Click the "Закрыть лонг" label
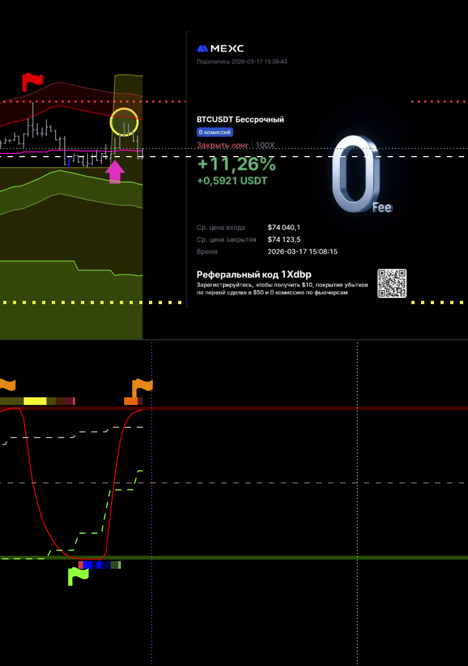 coord(222,145)
